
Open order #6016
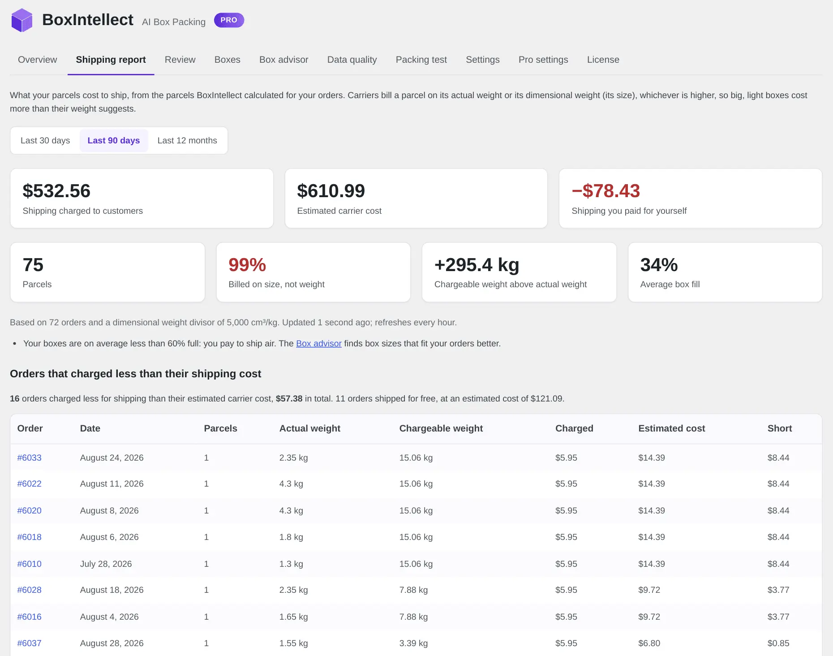coord(30,617)
